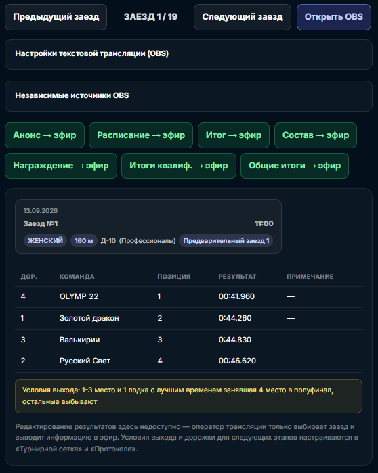The image size is (378, 473).
Task: Click the result 0:44.830
Action: point(235,340)
